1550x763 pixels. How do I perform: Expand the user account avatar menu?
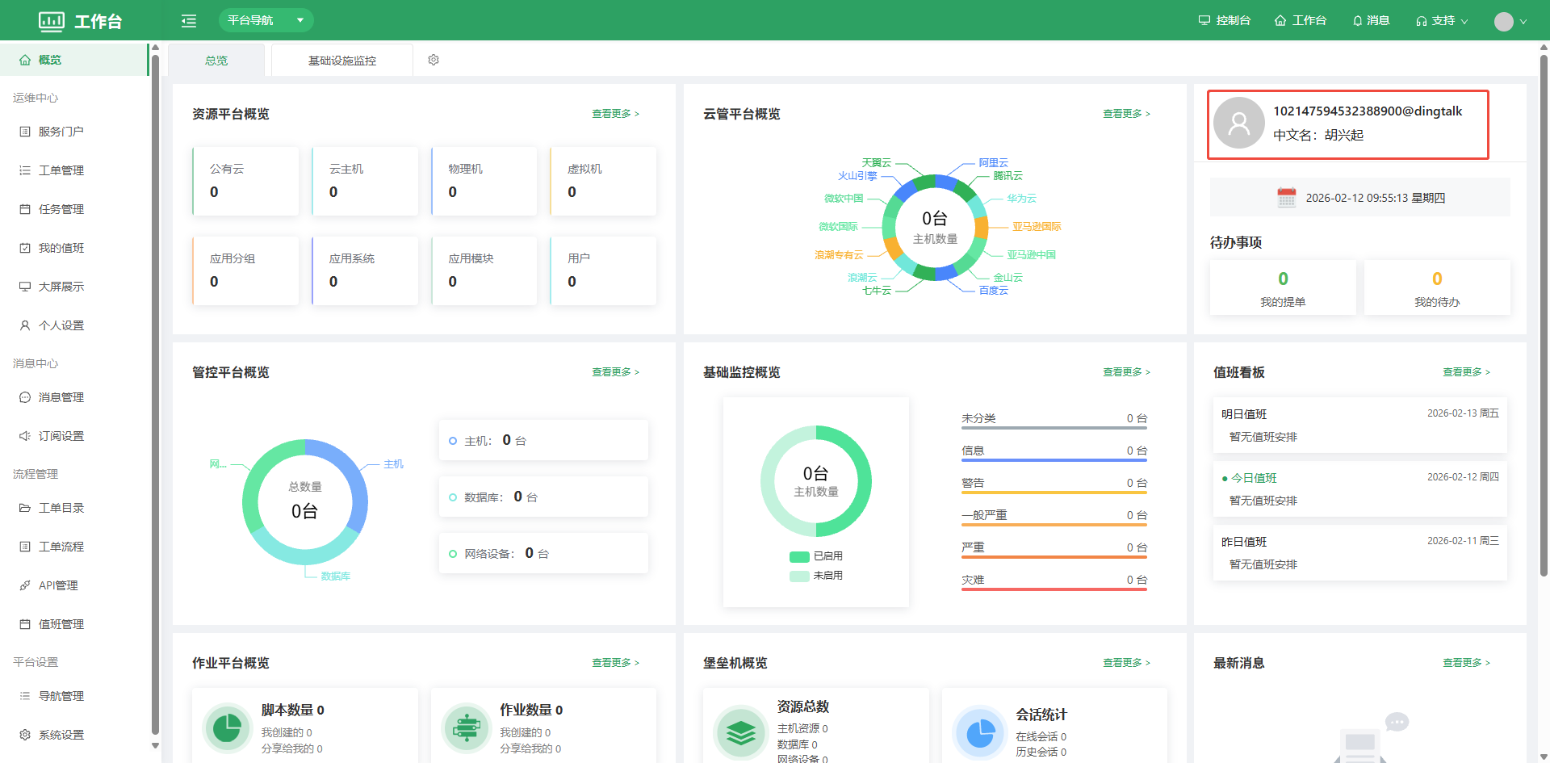point(1510,22)
